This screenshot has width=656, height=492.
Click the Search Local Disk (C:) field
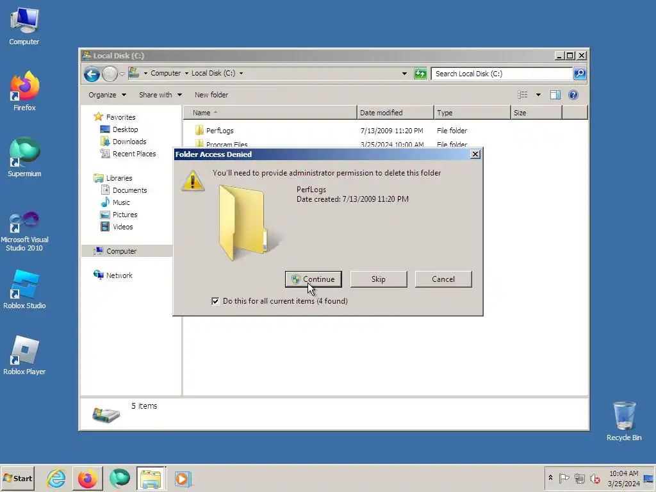[x=501, y=74]
